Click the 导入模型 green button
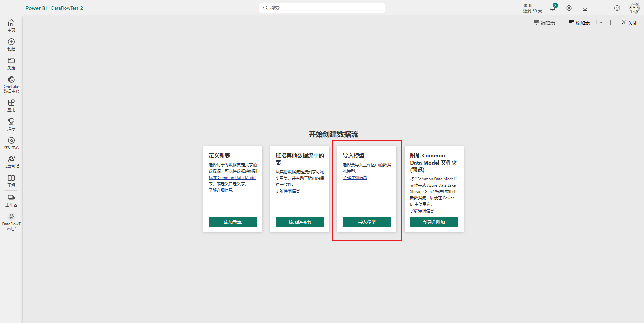Image resolution: width=644 pixels, height=323 pixels. point(367,222)
